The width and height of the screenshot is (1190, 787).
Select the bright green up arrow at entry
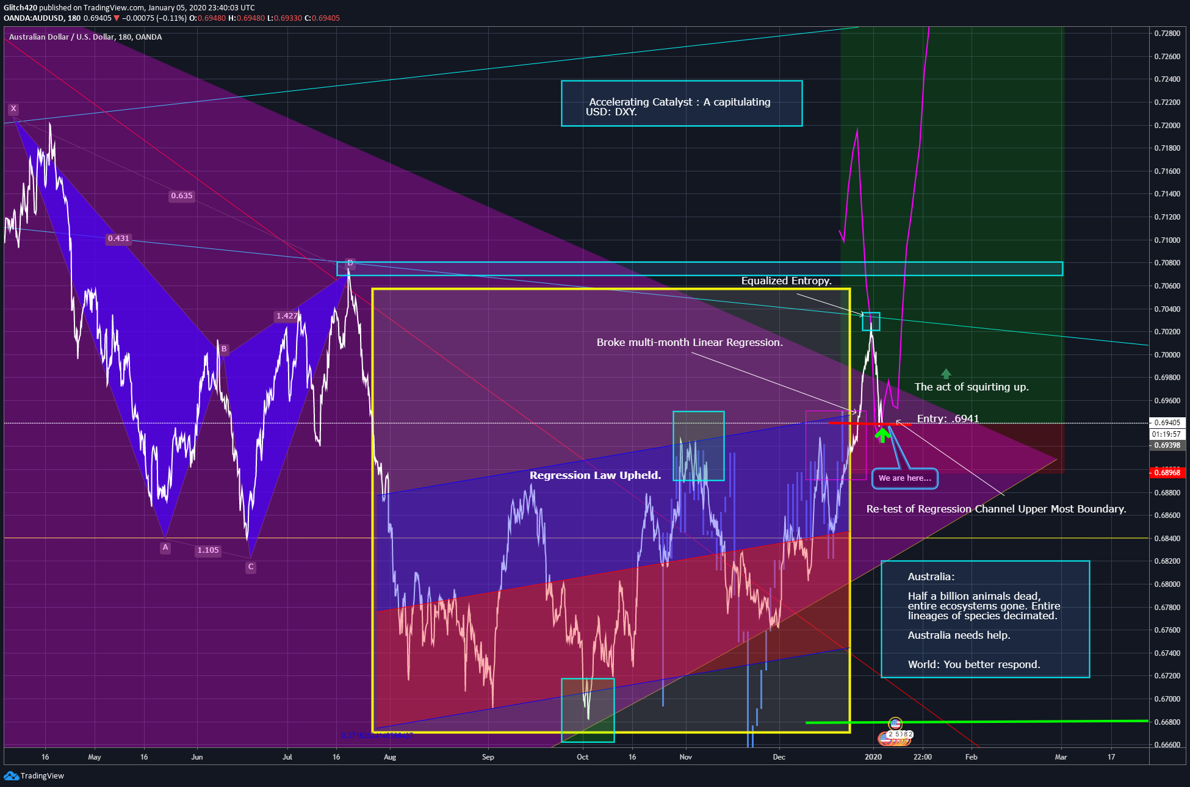(x=882, y=435)
